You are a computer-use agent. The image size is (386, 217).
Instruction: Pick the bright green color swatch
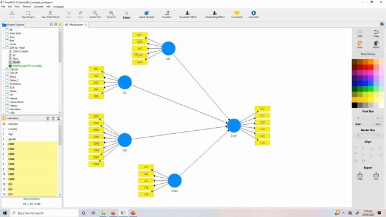(x=371, y=89)
